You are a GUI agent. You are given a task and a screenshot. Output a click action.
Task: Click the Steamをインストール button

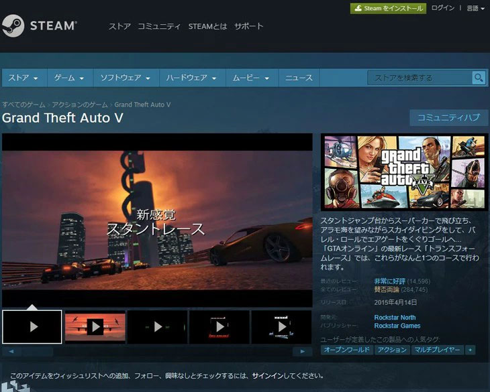point(389,9)
